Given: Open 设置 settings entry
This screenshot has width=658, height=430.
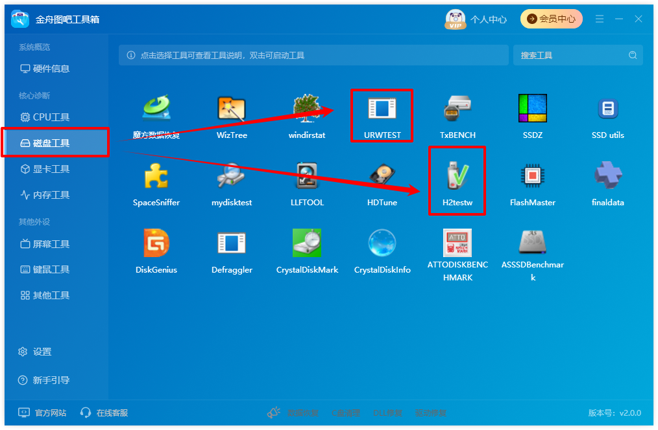Looking at the screenshot, I should point(35,352).
